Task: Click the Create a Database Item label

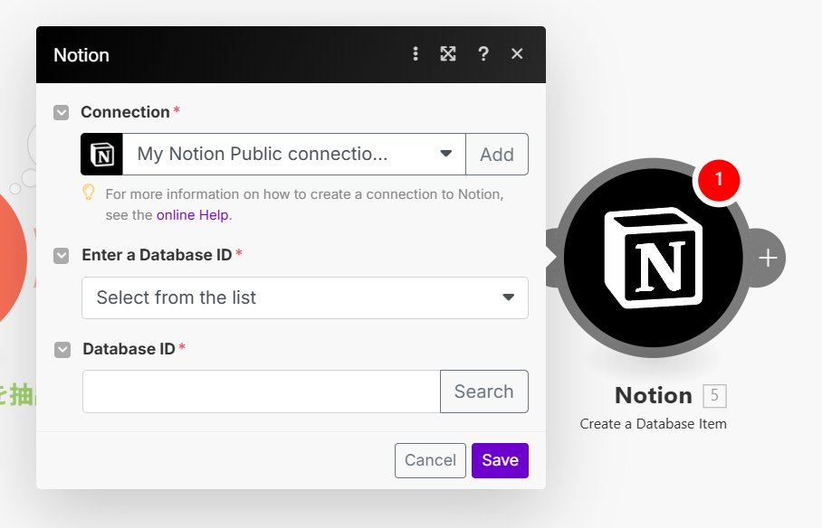Action: coord(654,424)
